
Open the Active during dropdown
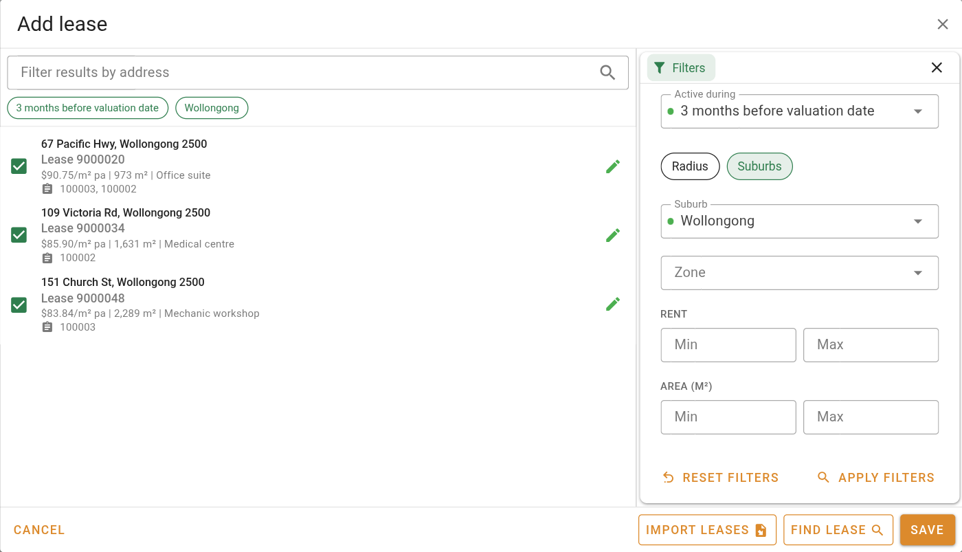coord(800,111)
